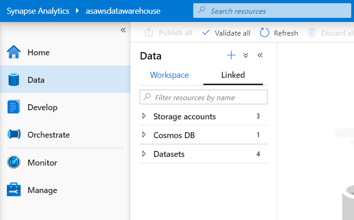Switch to the Workspace tab
Viewport: 354px width, 220px height.
pos(169,75)
